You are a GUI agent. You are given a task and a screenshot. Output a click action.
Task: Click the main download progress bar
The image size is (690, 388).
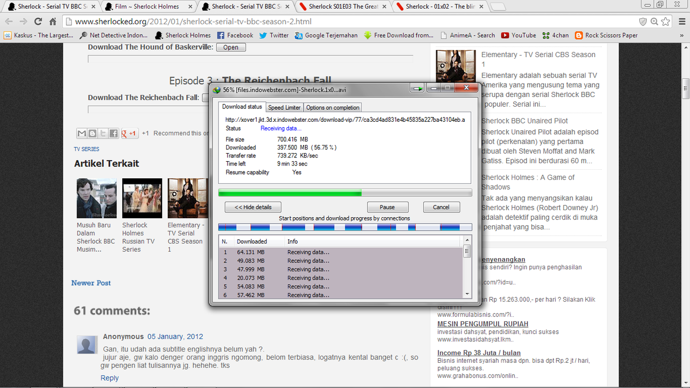(345, 192)
